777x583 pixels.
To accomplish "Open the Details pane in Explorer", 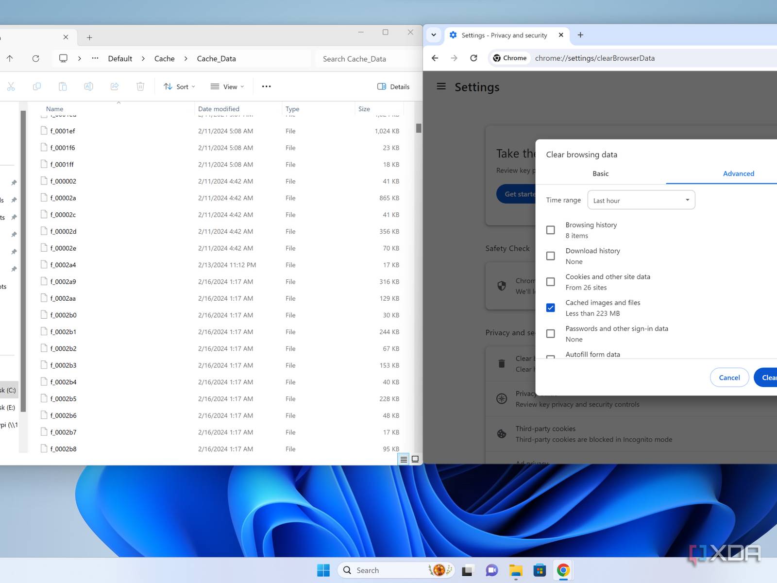I will (x=393, y=86).
